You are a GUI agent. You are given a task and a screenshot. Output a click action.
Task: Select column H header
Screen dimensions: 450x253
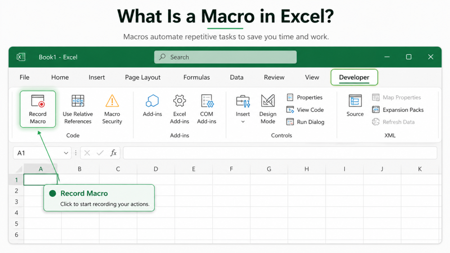(307, 169)
